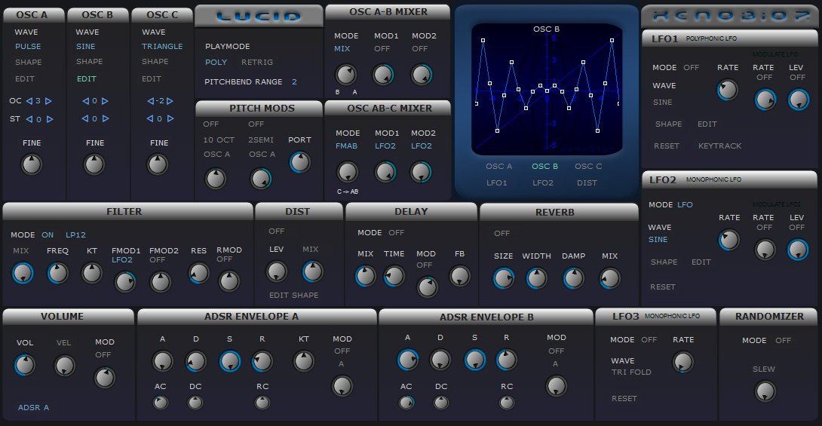Click the ADSR Envelope A attack knob

click(162, 361)
